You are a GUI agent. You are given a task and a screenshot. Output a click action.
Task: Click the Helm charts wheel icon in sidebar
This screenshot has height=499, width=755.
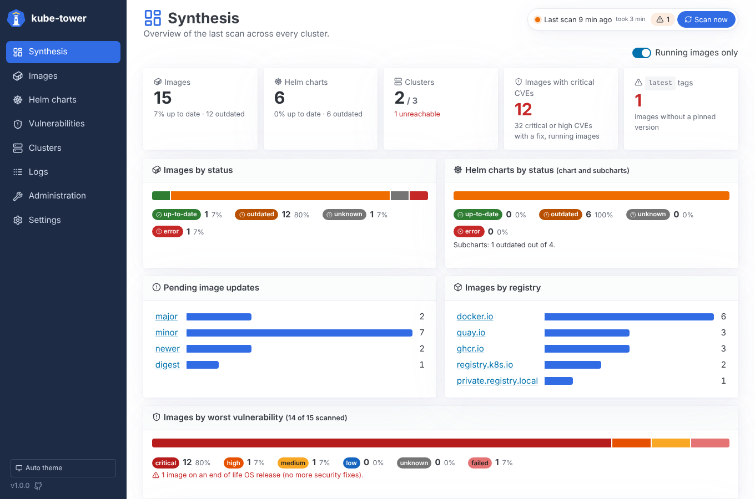18,100
